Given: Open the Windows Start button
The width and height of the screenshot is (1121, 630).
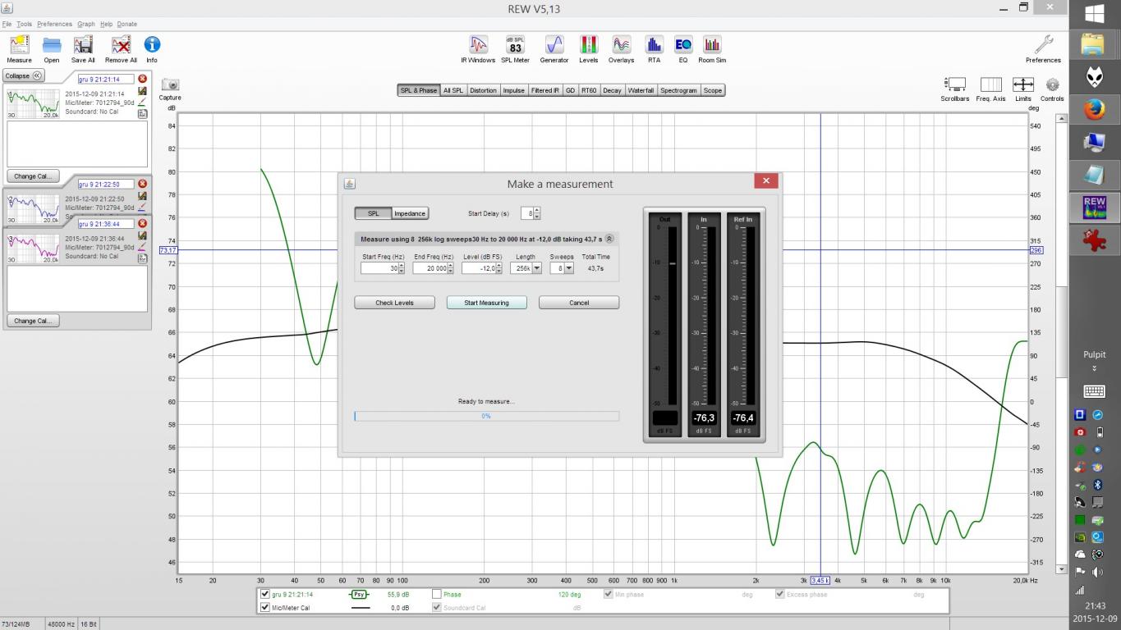Looking at the screenshot, I should (1095, 13).
